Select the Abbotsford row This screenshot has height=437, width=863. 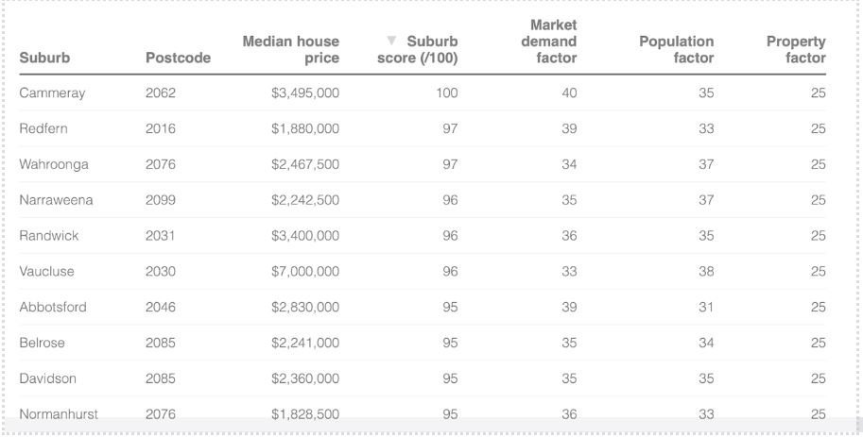tap(52, 308)
